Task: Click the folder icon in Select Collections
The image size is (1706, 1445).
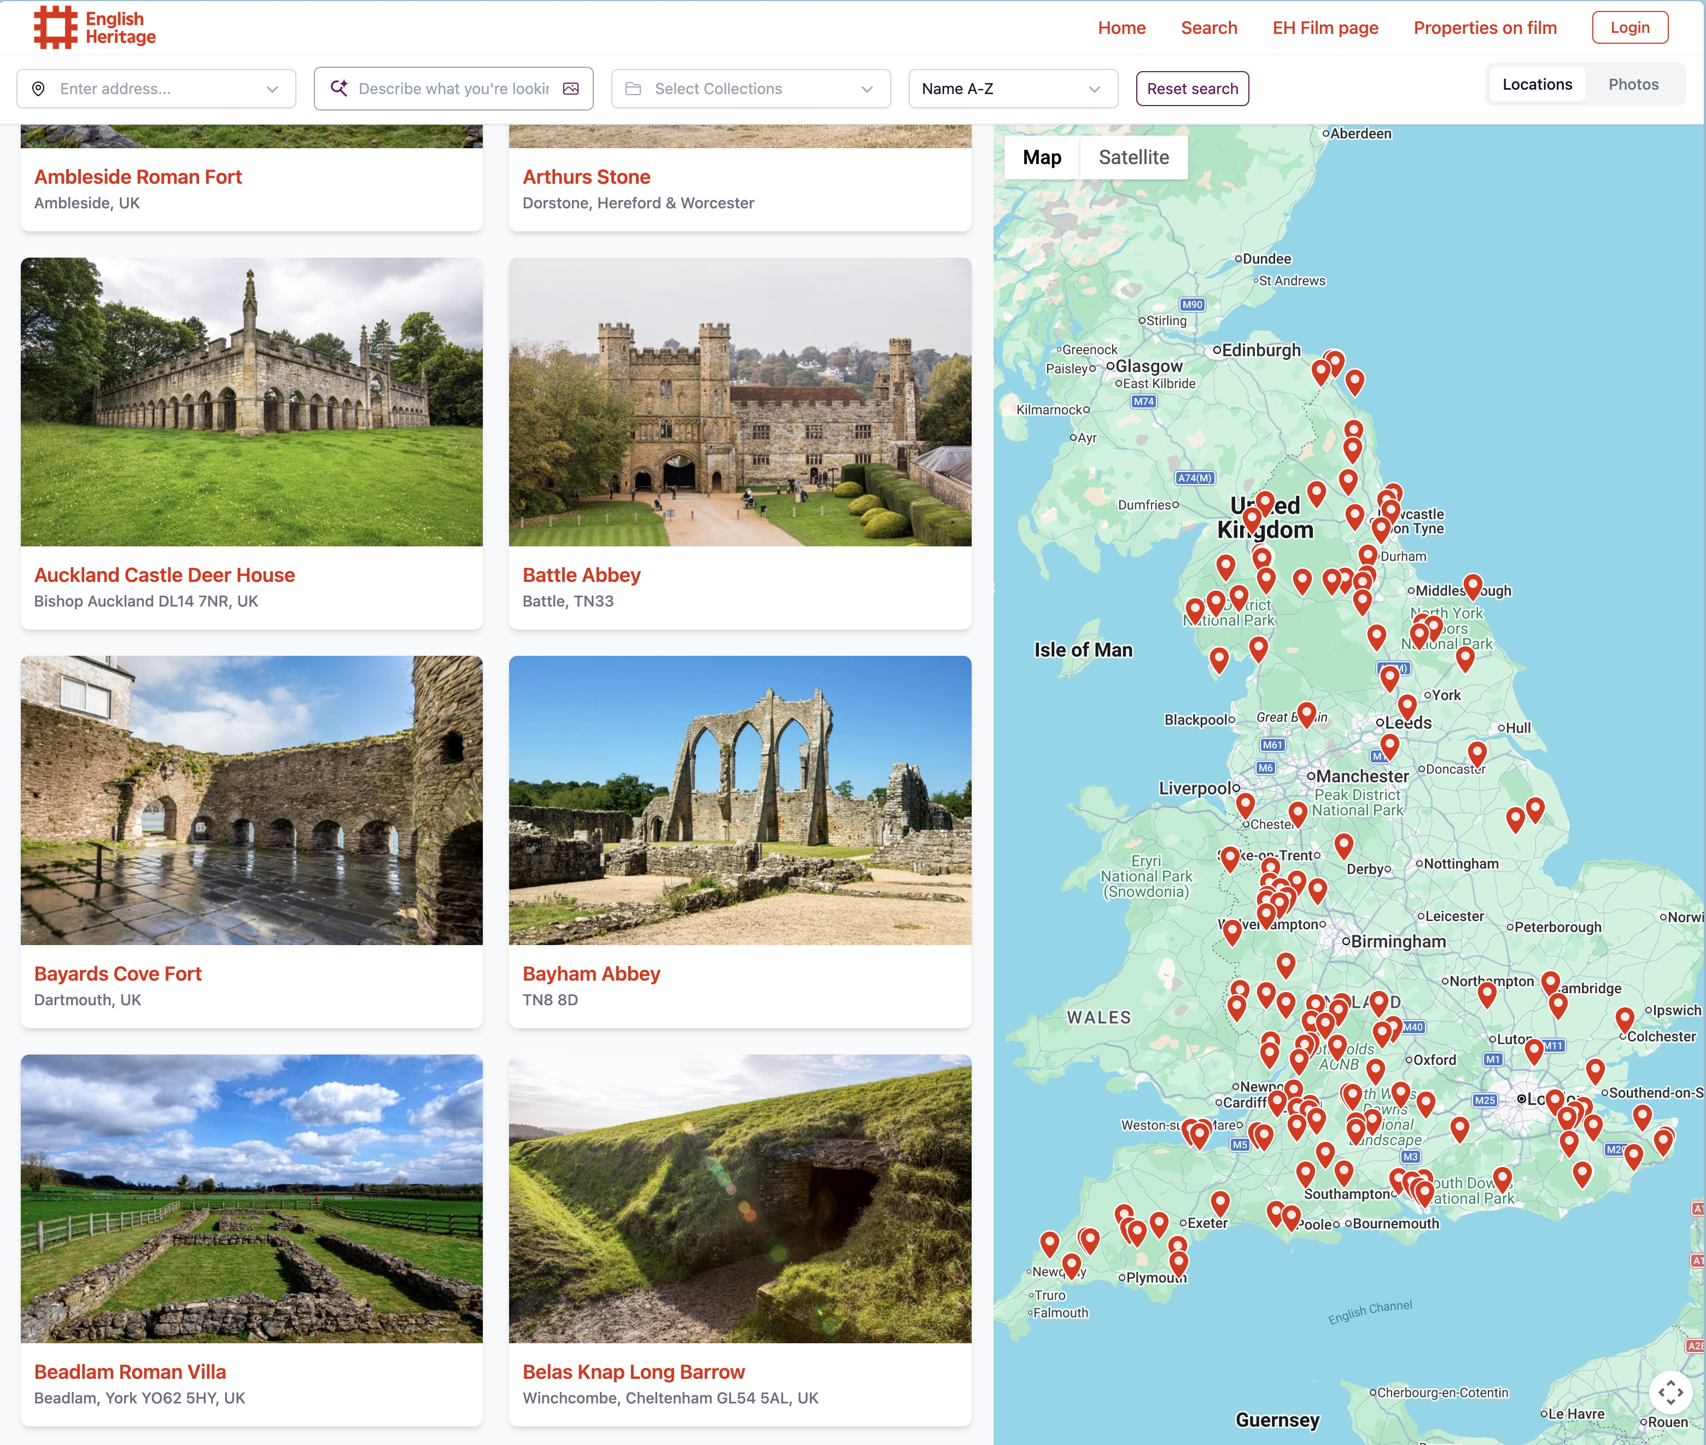Action: (x=635, y=89)
